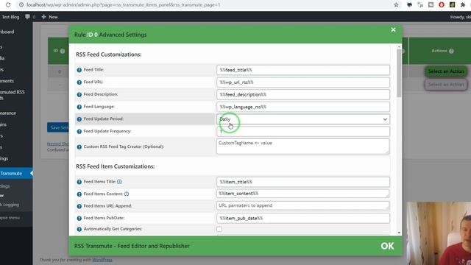471x265 pixels.
Task: Click help icon for Feed Items PubDate
Action: pyautogui.click(x=79, y=219)
